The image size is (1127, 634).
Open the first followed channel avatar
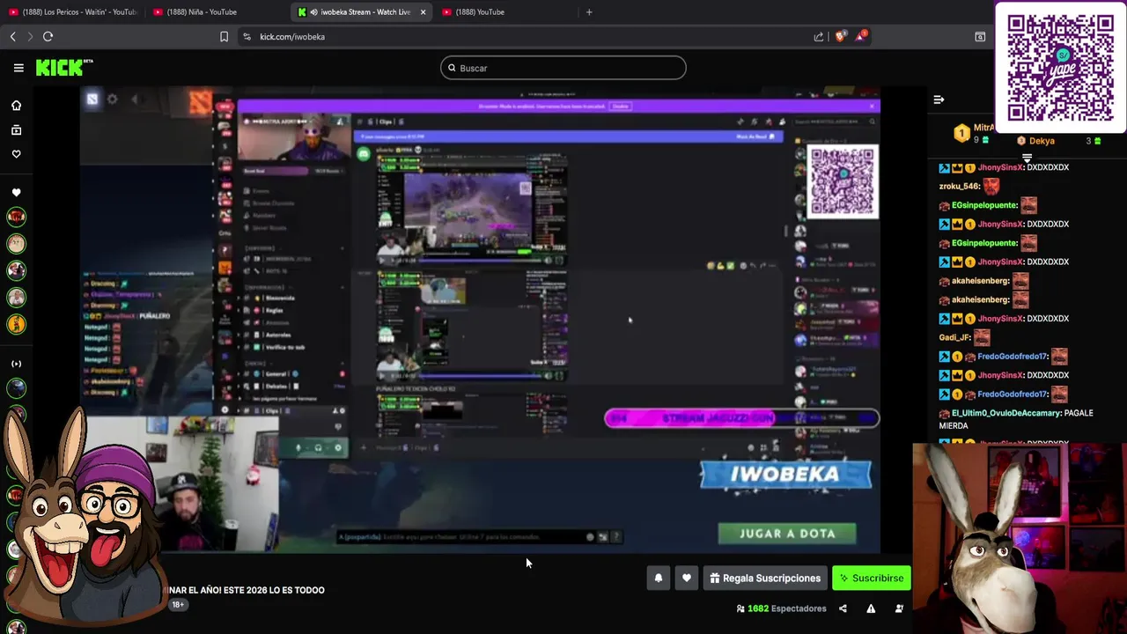16,217
